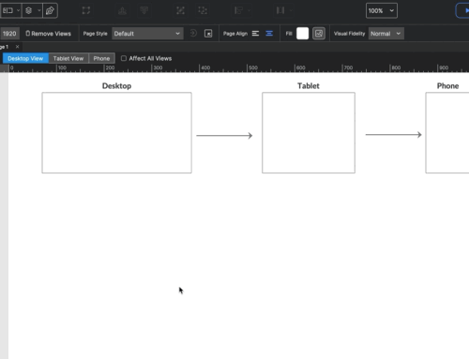Image resolution: width=469 pixels, height=359 pixels.
Task: Click the bring-to-front toolbar icon
Action: (122, 10)
